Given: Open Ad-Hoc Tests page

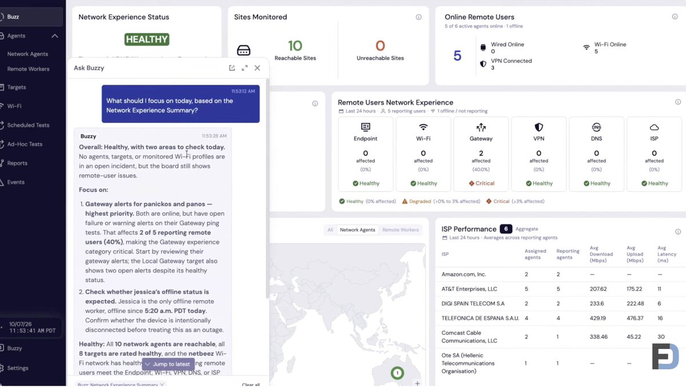Looking at the screenshot, I should pyautogui.click(x=25, y=144).
